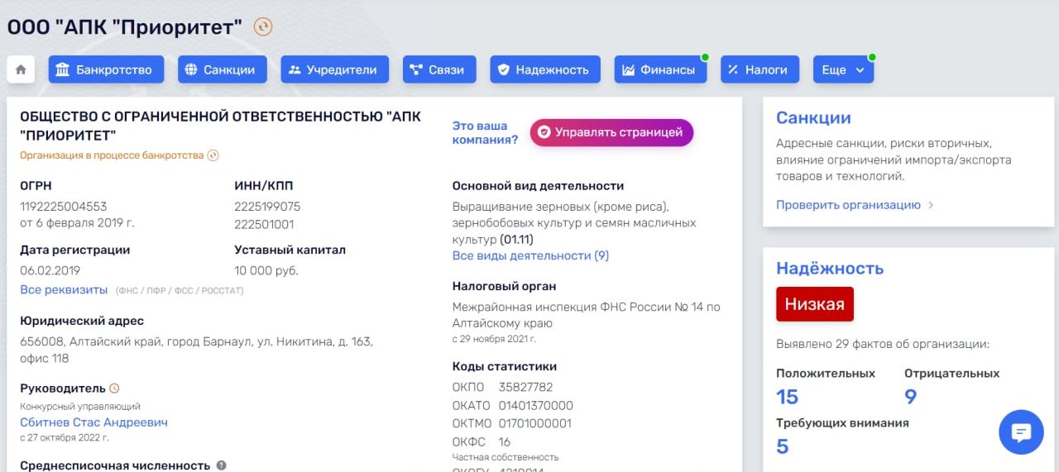Open the Все реквизиты link

tap(64, 289)
